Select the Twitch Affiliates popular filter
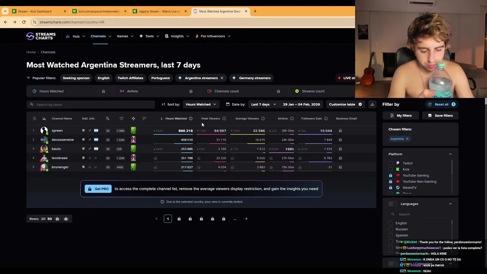This screenshot has width=487, height=274. click(x=130, y=78)
